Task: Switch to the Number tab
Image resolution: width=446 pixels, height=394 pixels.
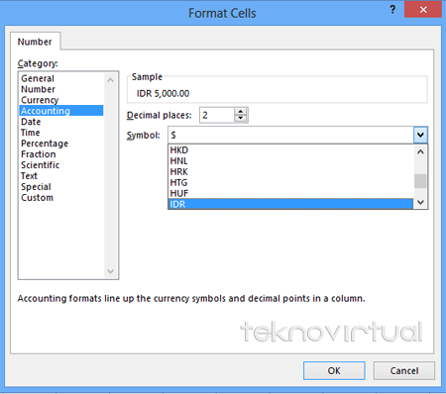Action: click(35, 42)
